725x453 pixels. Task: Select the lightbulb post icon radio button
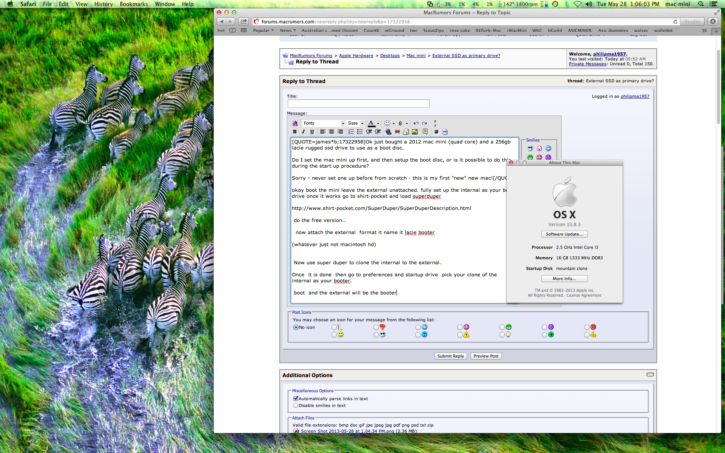pyautogui.click(x=502, y=335)
